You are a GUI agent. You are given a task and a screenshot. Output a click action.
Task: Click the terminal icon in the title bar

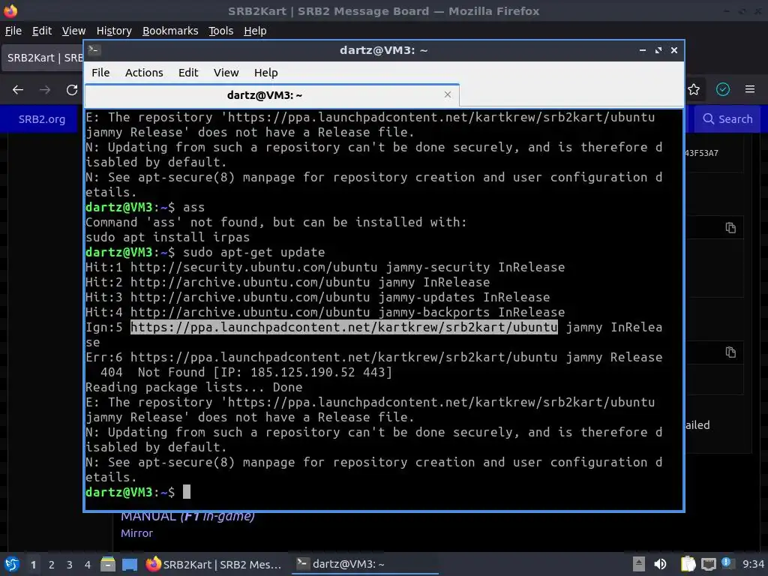click(94, 50)
